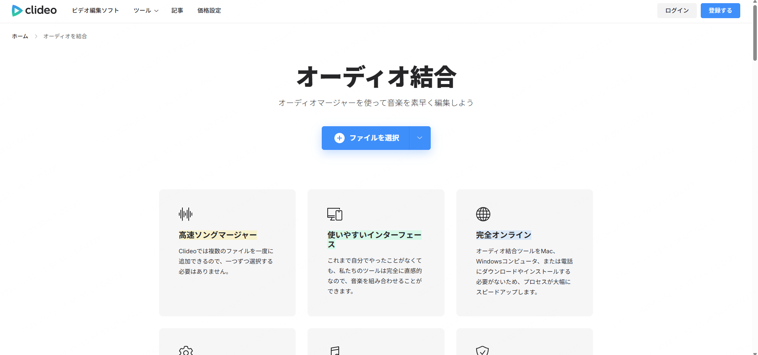Click the オーディオ結合 main title
This screenshot has height=355, width=758.
(x=376, y=77)
